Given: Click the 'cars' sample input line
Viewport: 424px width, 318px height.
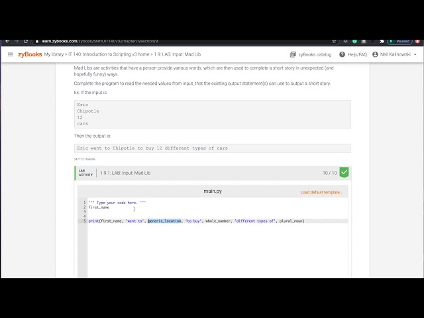Looking at the screenshot, I should tap(82, 124).
